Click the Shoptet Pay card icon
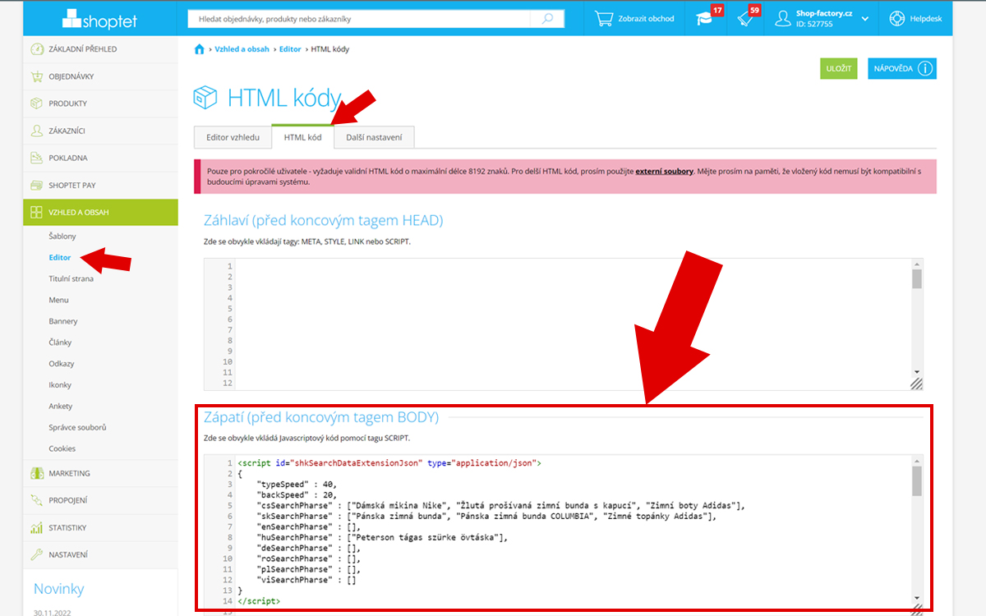 (36, 185)
